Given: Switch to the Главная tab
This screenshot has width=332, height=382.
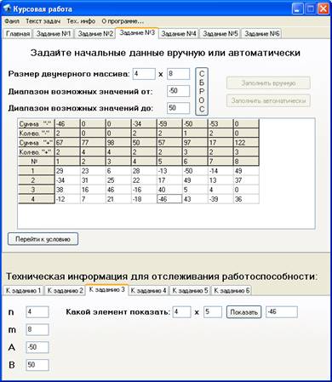Looking at the screenshot, I should [18, 33].
